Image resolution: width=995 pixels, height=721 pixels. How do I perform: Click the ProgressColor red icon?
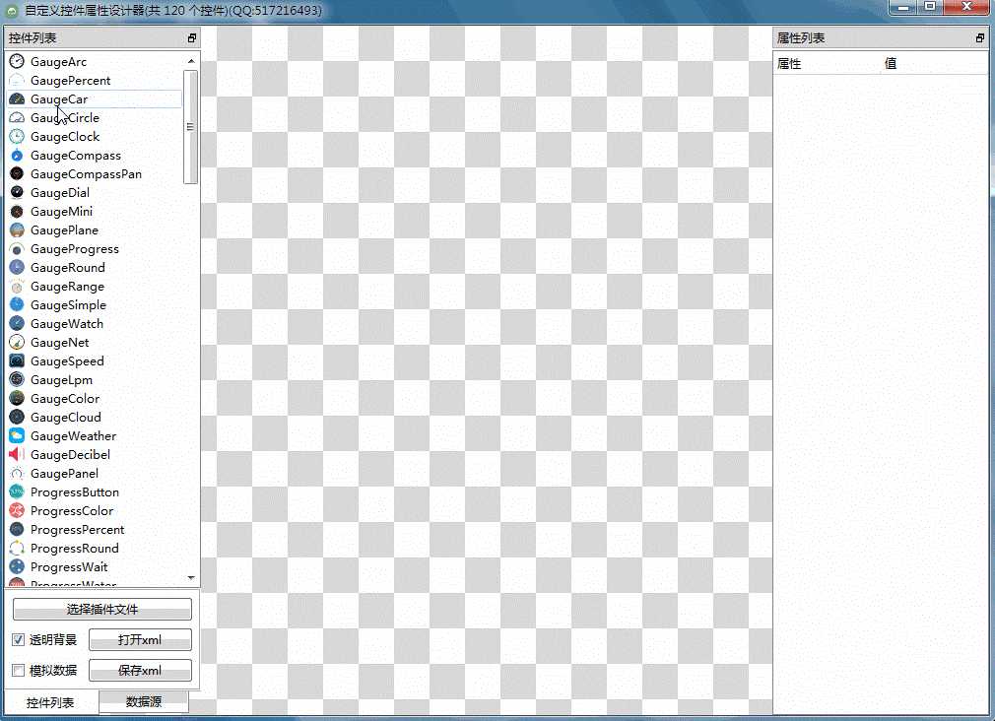(17, 511)
